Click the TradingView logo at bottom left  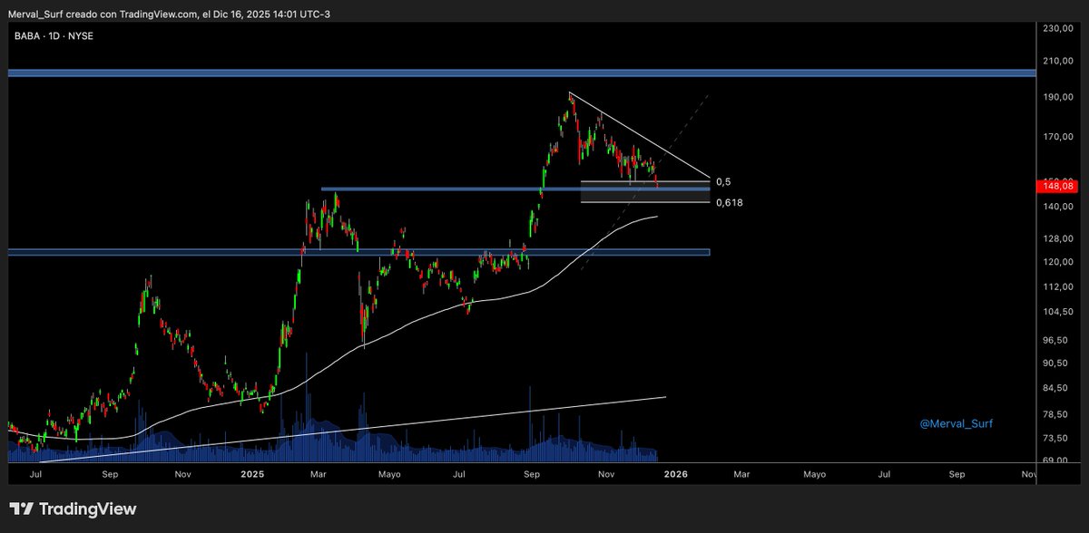point(74,509)
